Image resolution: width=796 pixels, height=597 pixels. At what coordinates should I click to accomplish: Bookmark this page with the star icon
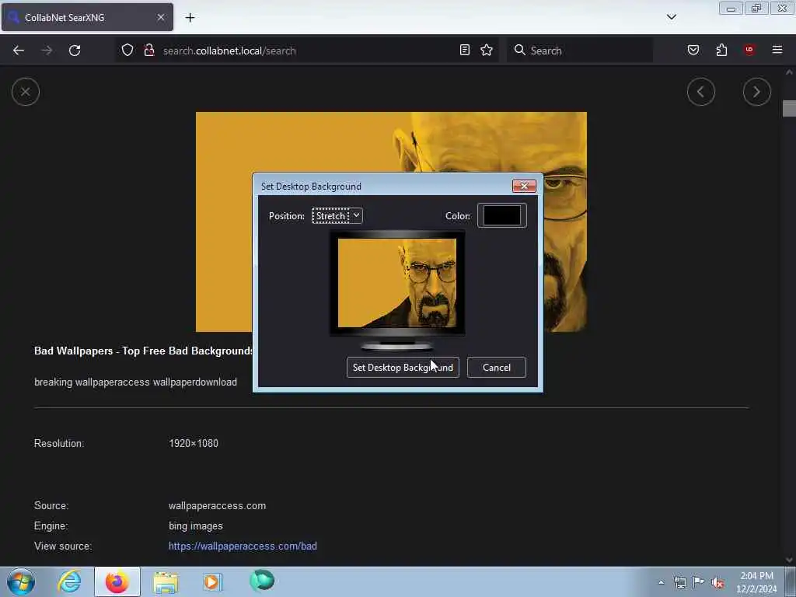pyautogui.click(x=487, y=50)
